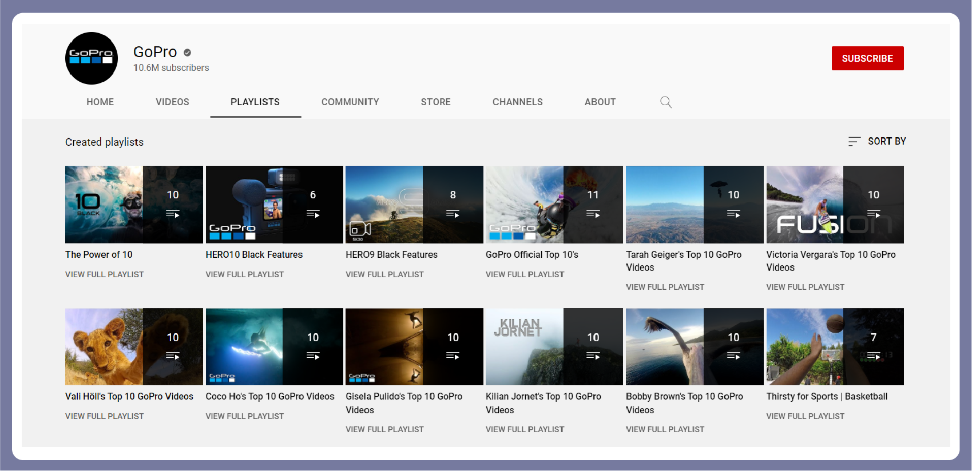View full playlist for Tarah Geiger's Top 10
Screen dimensions: 972x471
pyautogui.click(x=665, y=287)
